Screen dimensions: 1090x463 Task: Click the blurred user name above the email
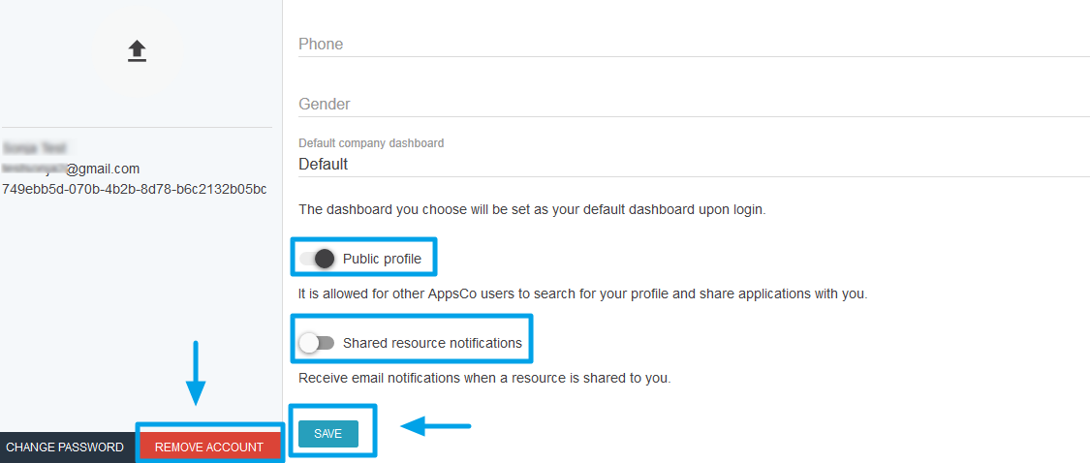pos(34,148)
